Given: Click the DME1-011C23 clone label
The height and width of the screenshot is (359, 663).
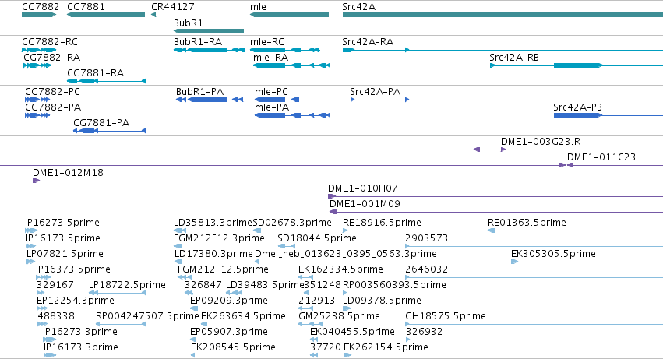Looking at the screenshot, I should coord(601,157).
